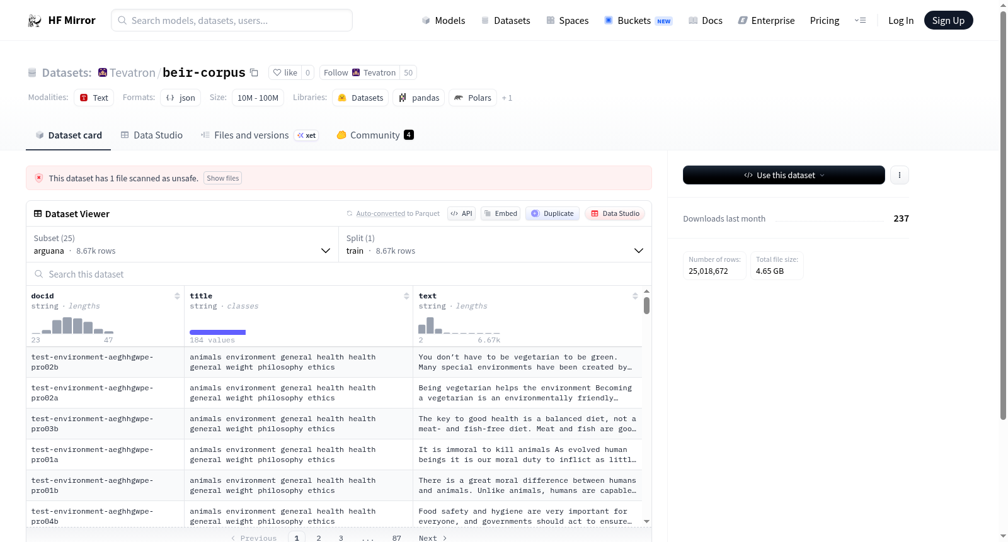Screen dimensions: 1008x542
Task: Click the Dataset Viewer table icon
Action: [38, 214]
